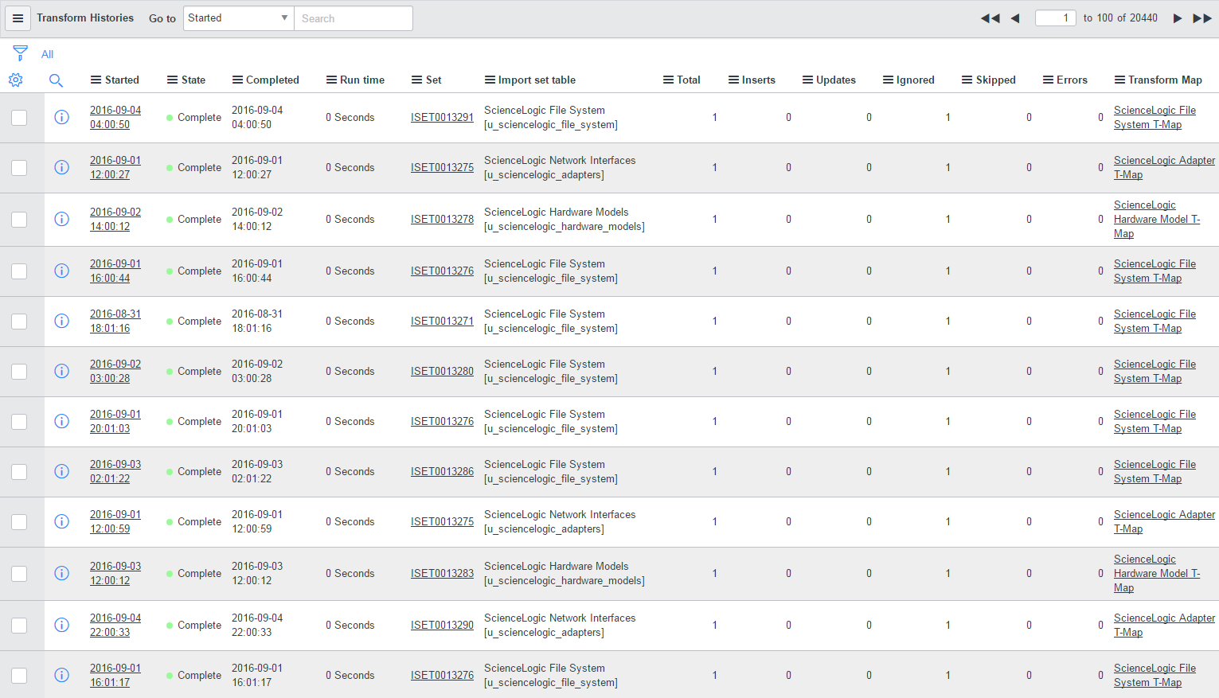
Task: Check the box for the ISET0013291 row
Action: (x=19, y=118)
